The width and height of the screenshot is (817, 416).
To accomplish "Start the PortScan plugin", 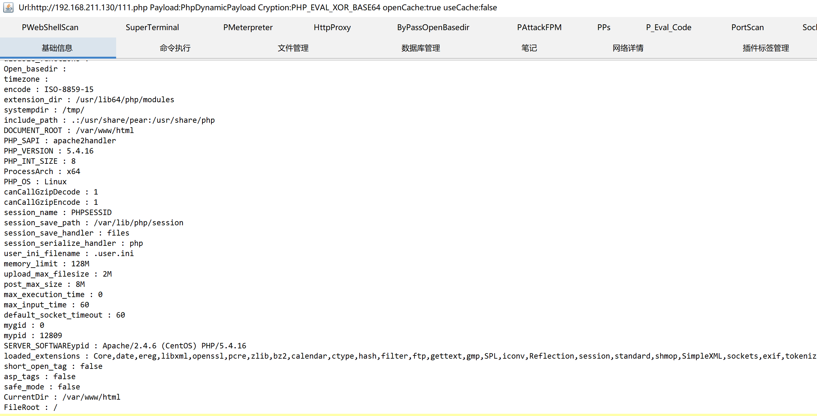I will tap(747, 27).
